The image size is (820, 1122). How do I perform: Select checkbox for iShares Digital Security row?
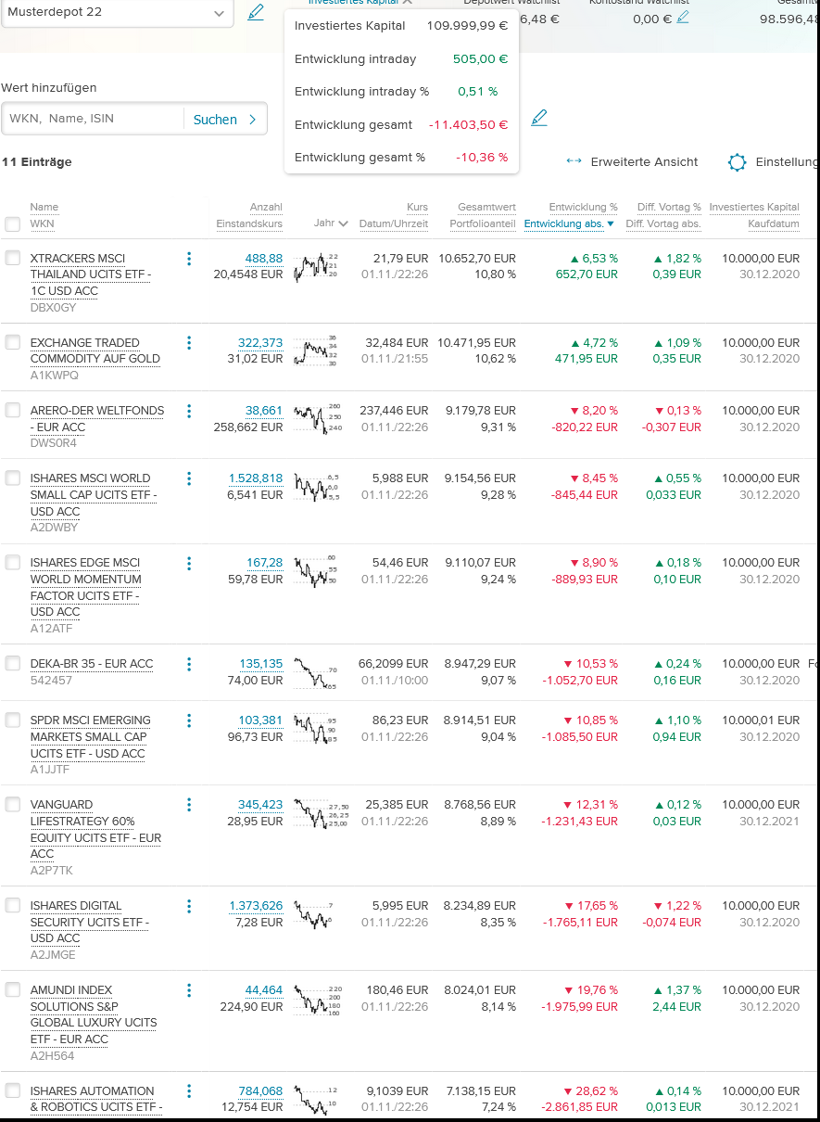[13, 906]
